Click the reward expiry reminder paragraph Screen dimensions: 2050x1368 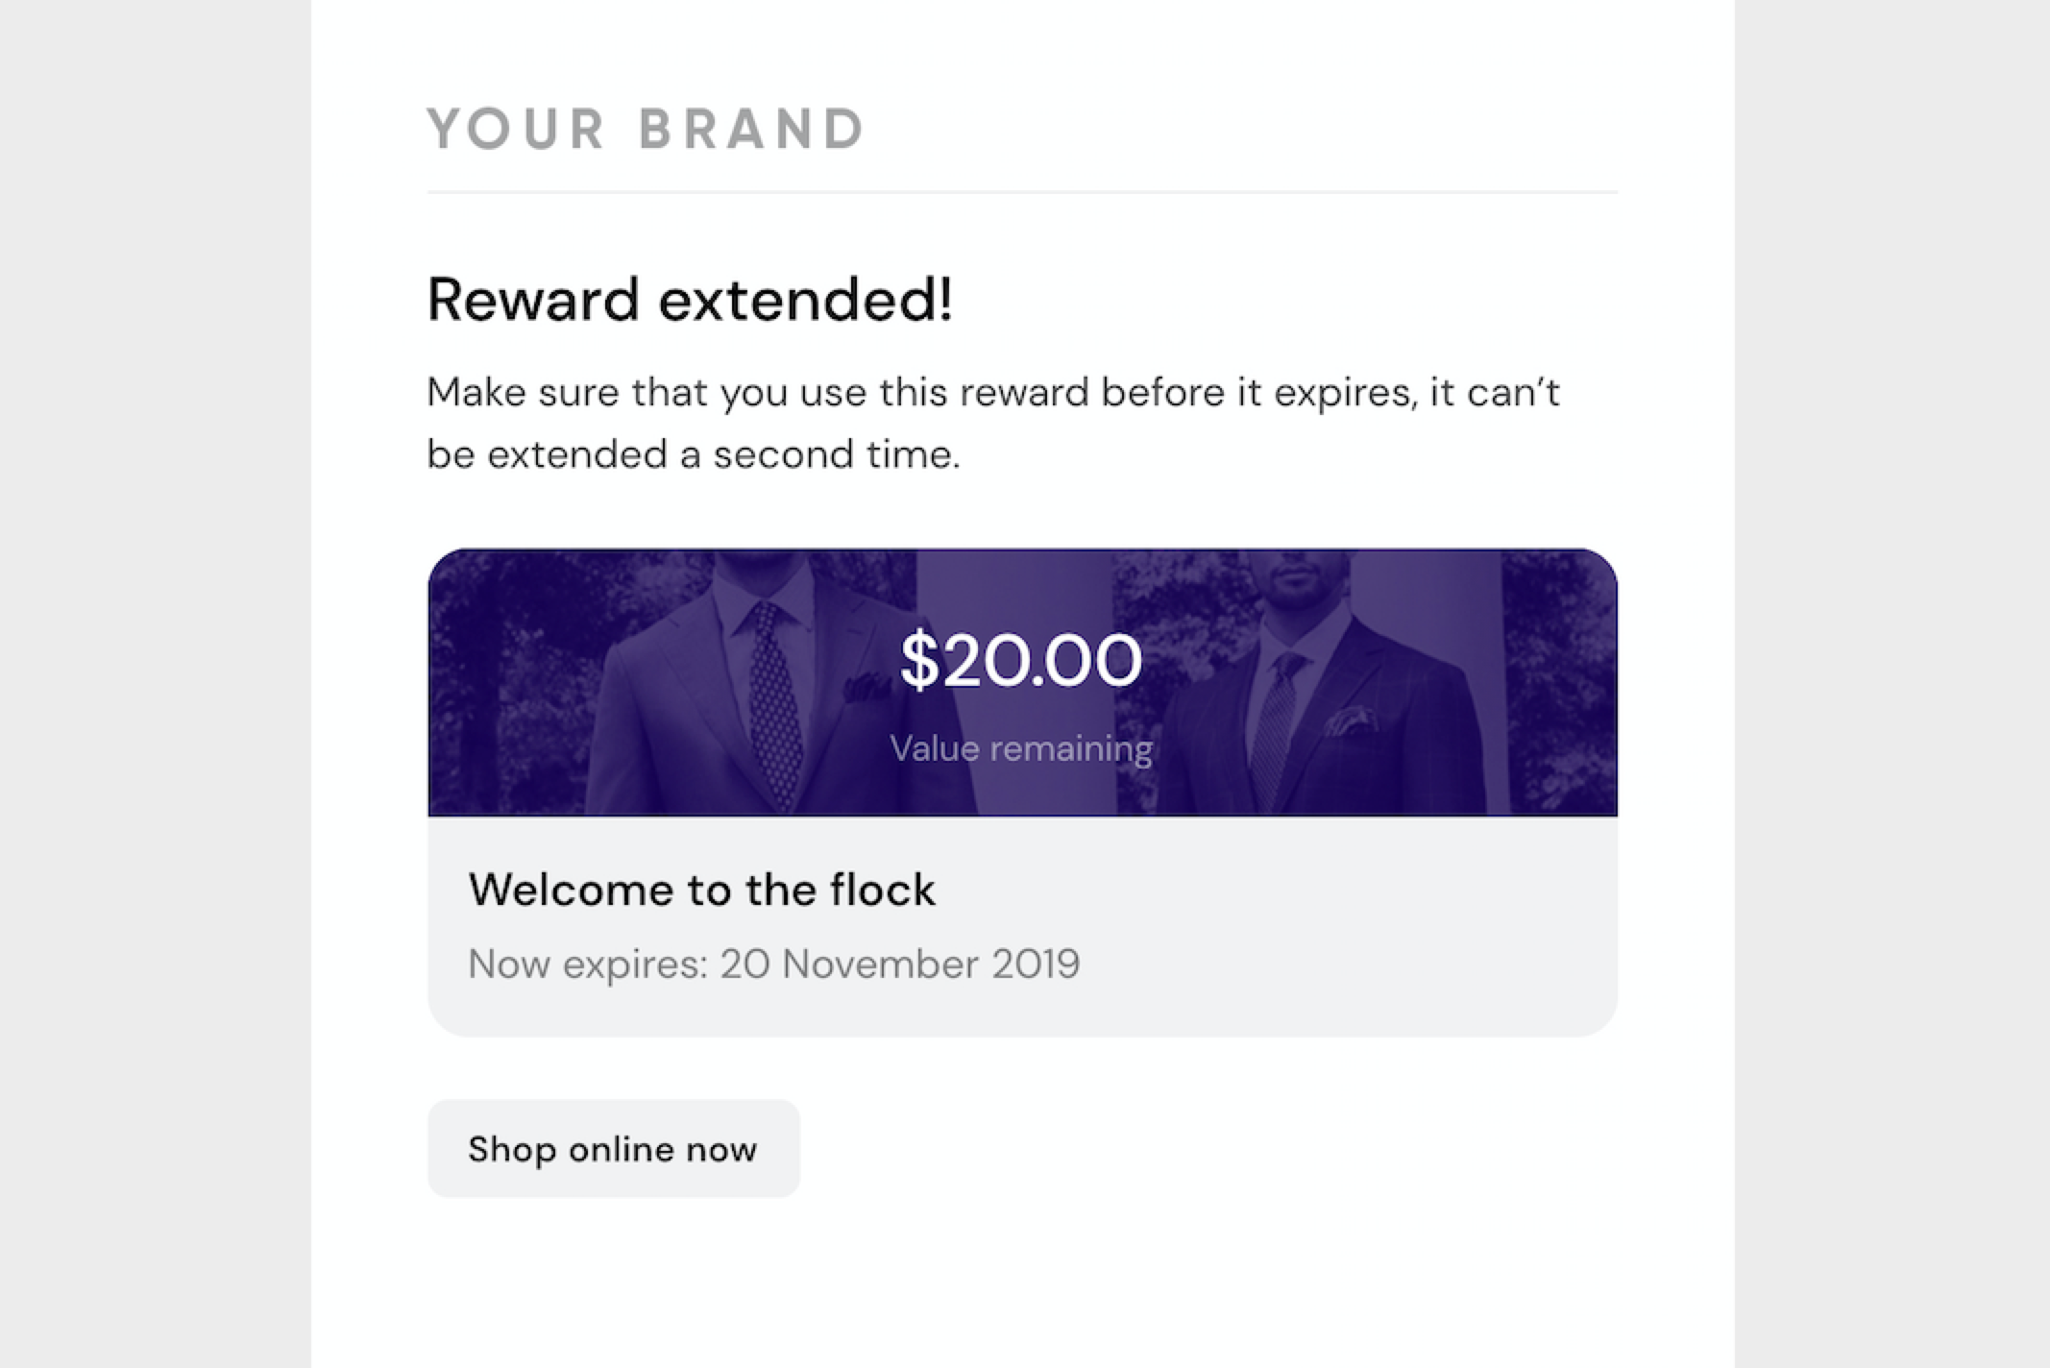(x=993, y=423)
